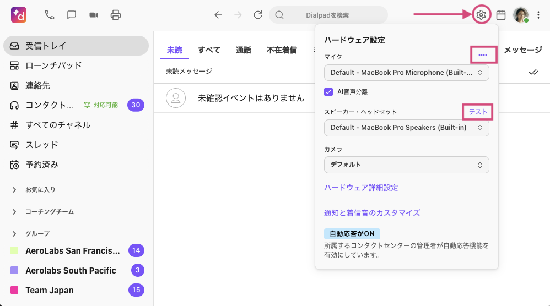Click 未確認イベントはありません message text

coord(251,98)
